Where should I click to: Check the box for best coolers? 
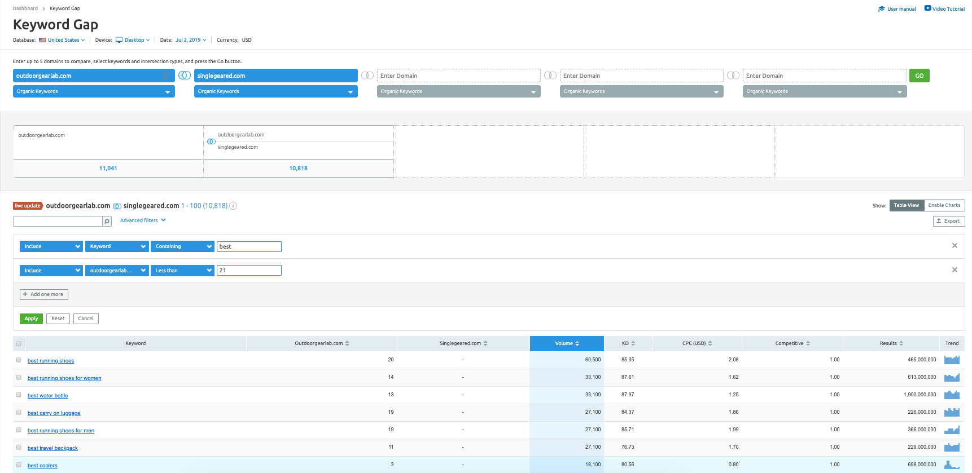click(19, 465)
